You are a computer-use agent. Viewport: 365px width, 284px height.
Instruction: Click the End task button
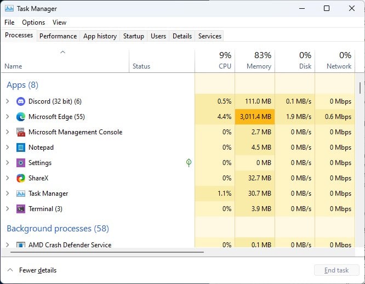pyautogui.click(x=337, y=270)
